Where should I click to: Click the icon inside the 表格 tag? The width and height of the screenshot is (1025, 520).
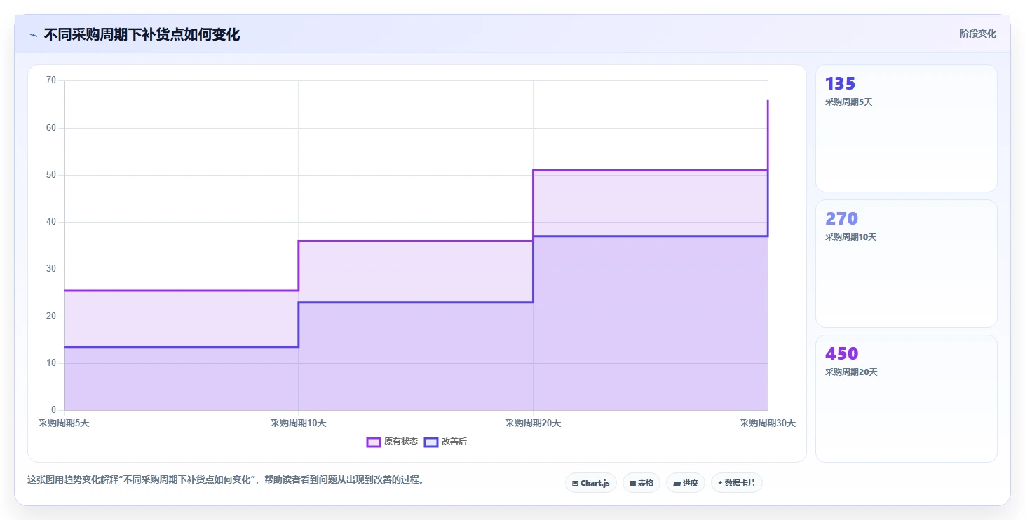(x=632, y=483)
